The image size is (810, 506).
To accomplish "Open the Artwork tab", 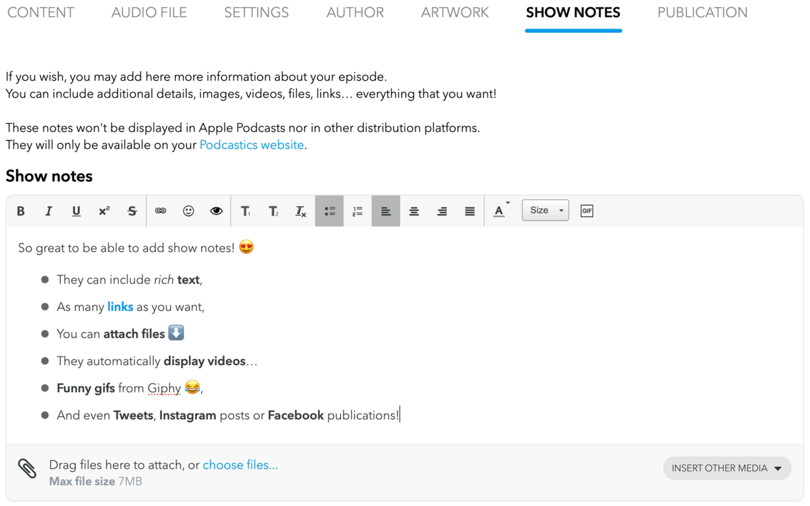I will [x=455, y=13].
